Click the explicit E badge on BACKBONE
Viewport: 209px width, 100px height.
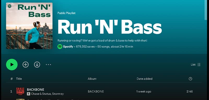pos(28,94)
